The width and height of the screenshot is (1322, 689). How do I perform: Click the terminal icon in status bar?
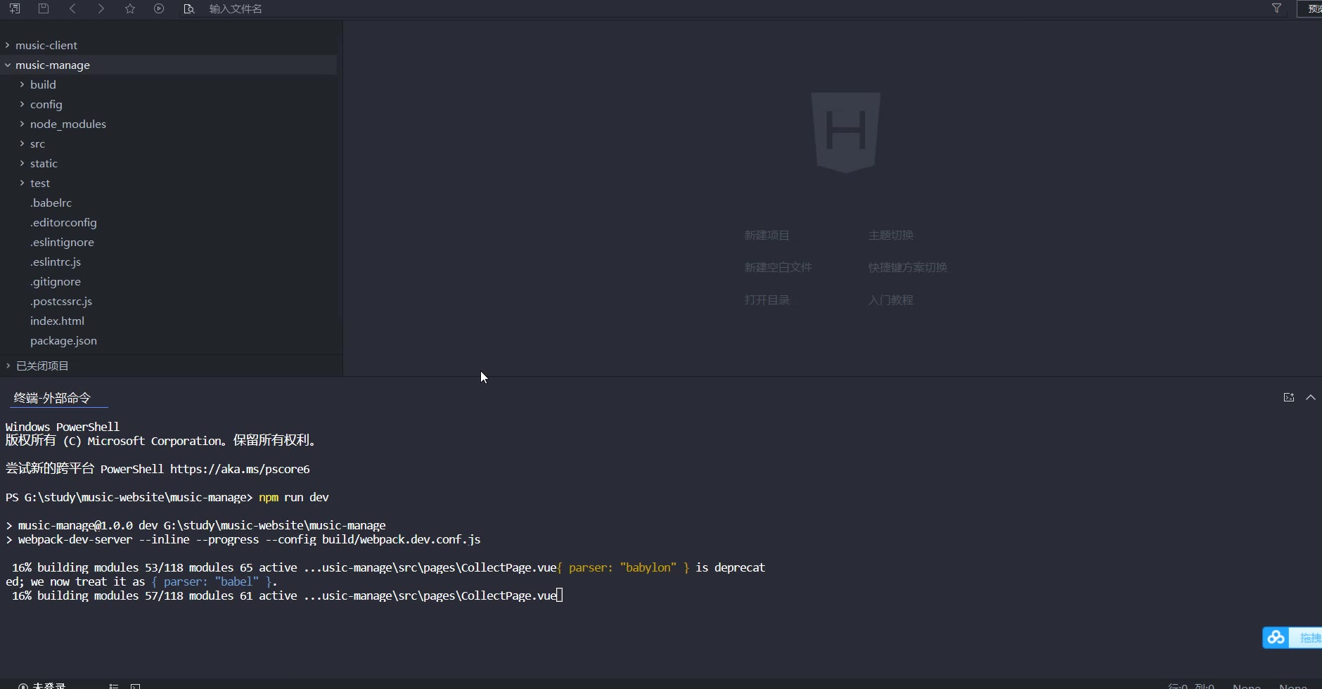pos(136,686)
